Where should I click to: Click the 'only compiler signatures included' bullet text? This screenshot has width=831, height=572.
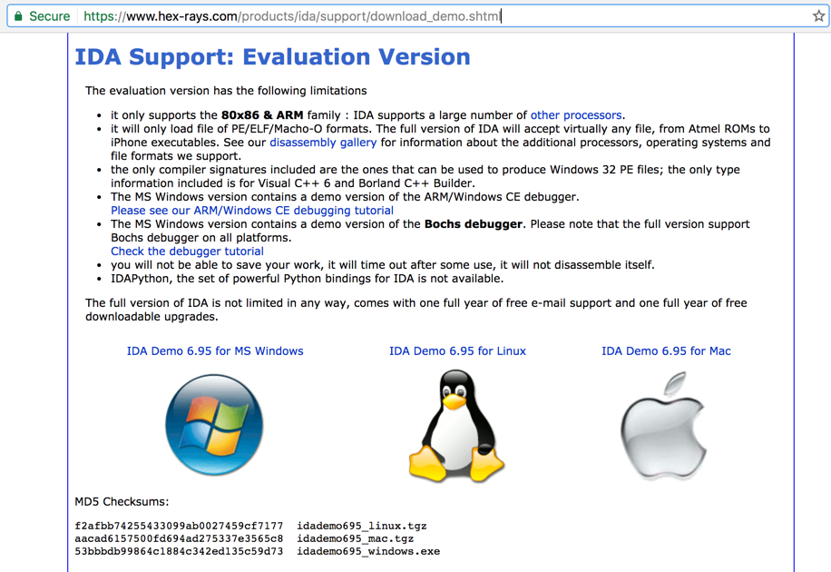425,176
